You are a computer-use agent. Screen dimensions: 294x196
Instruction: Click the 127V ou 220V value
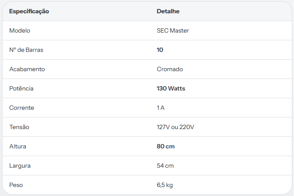(x=175, y=127)
